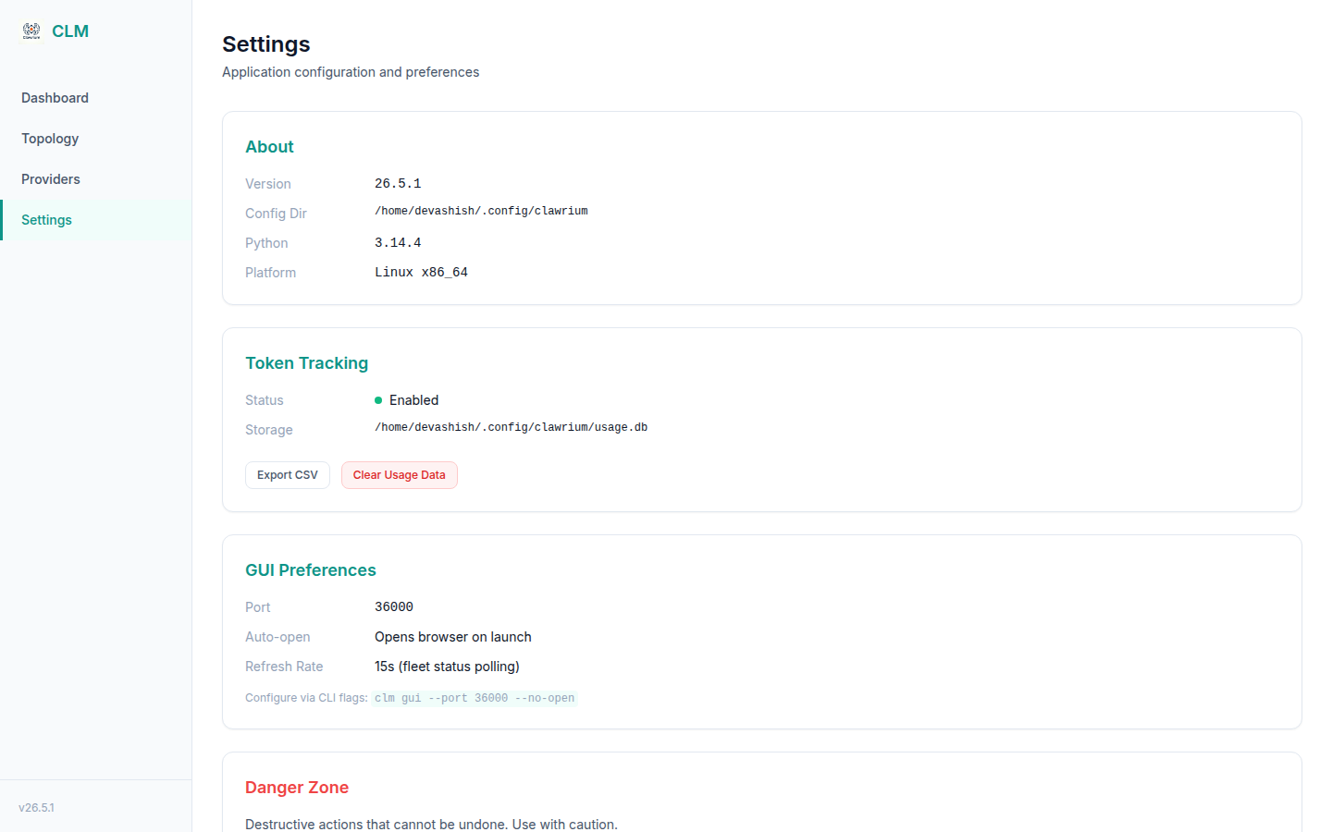Click the CLM logo icon
The height and width of the screenshot is (832, 1332).
(31, 31)
